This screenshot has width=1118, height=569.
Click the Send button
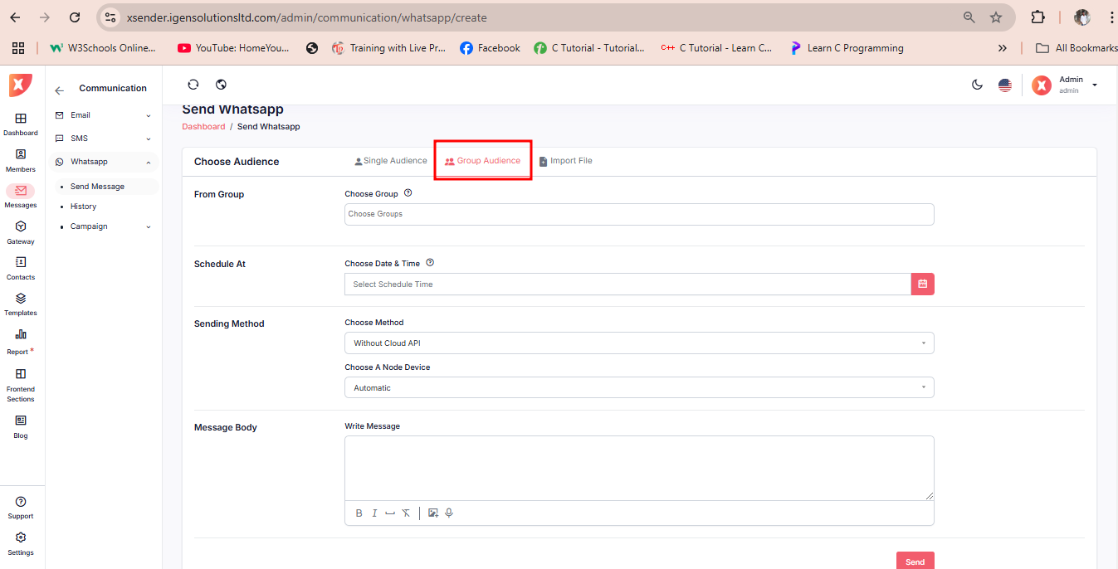(915, 561)
